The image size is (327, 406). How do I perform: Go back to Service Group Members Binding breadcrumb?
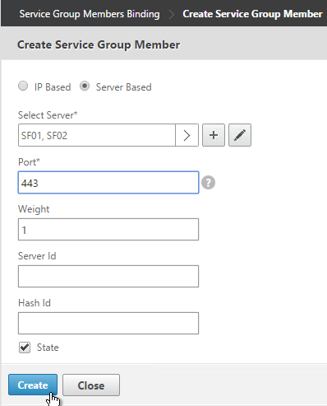90,14
